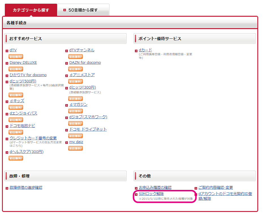The width and height of the screenshot is (263, 215).
Task: Click red arrow icon beside お申込み履歴の確認
Action: 136,188
